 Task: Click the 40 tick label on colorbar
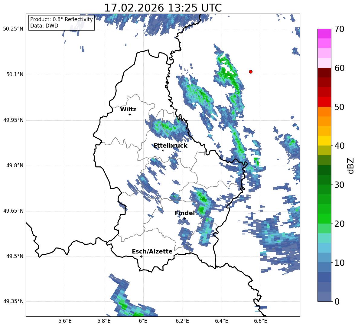click(x=339, y=146)
